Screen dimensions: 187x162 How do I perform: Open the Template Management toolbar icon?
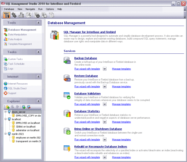point(29,15)
